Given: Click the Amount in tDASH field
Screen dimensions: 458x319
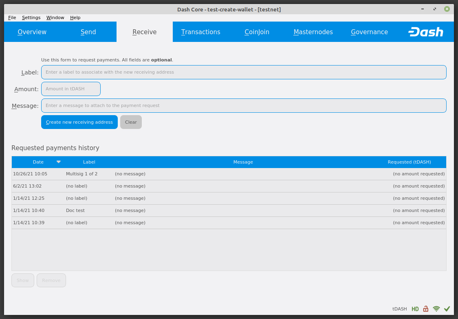Looking at the screenshot, I should pos(71,89).
